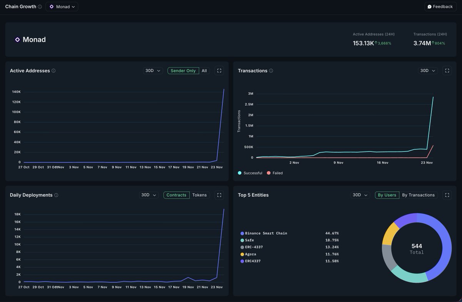462x302 pixels.
Task: Show Top 5 Entities By Transactions
Action: (418, 195)
